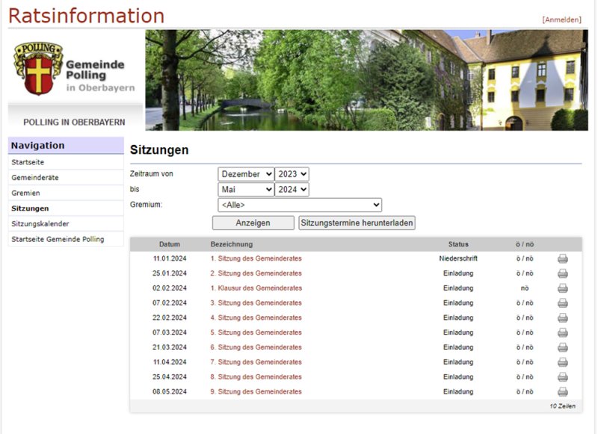Open 2. Sitzung des Gemeinderates link

pyautogui.click(x=256, y=273)
